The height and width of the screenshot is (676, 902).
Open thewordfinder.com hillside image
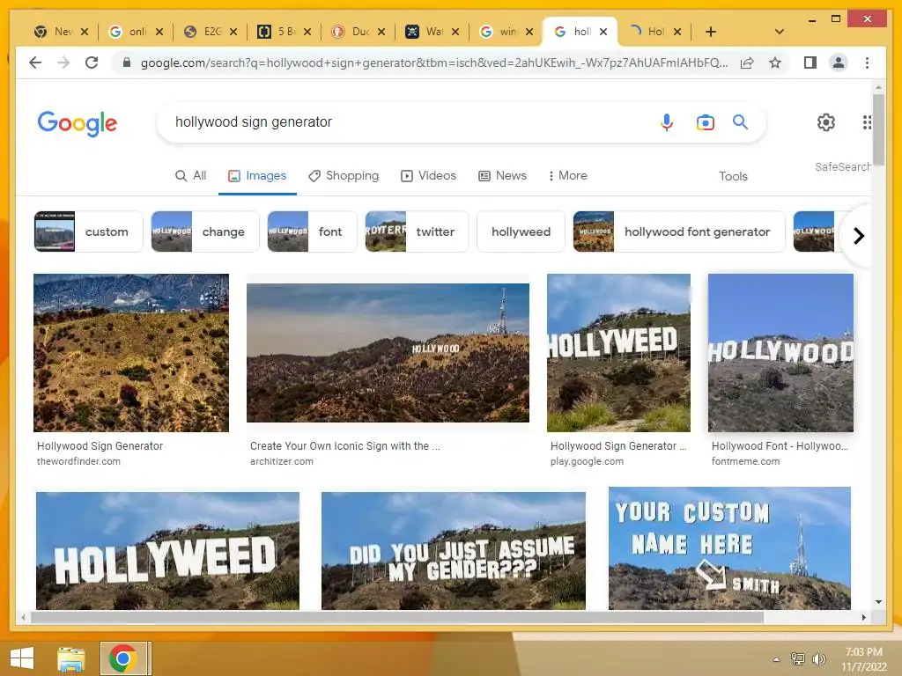[x=131, y=352]
